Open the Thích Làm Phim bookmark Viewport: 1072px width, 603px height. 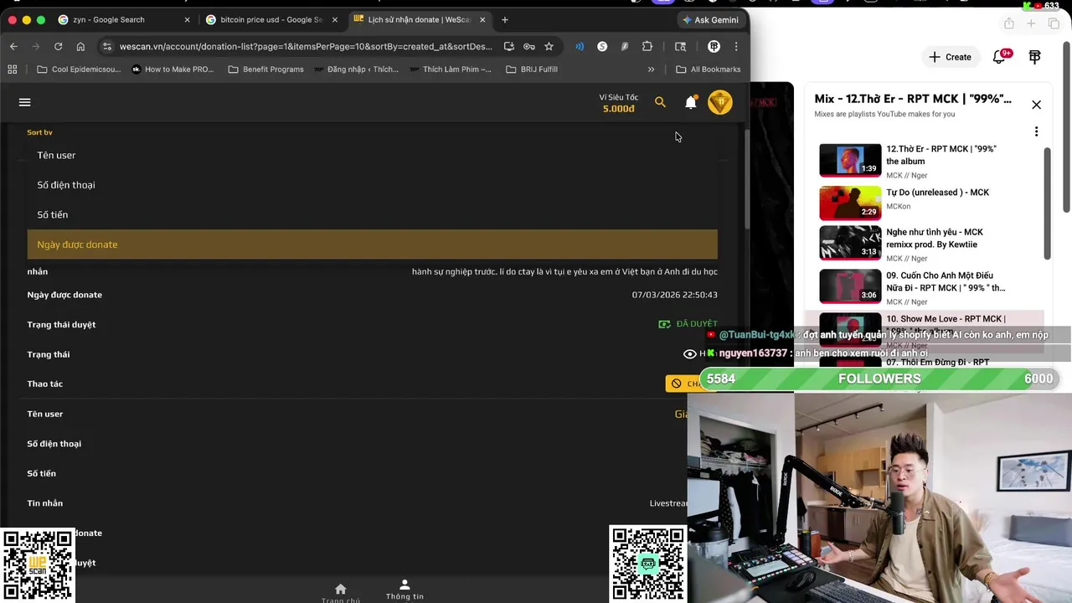pos(451,70)
